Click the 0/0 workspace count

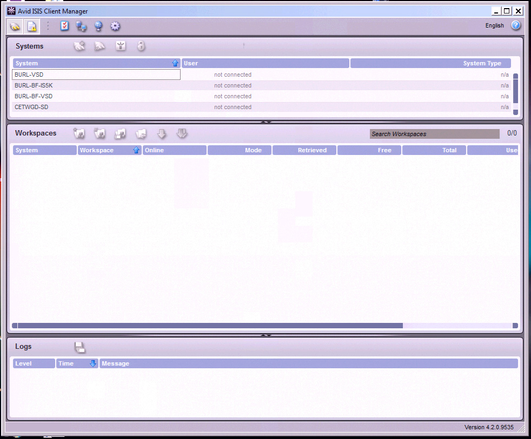click(x=512, y=133)
